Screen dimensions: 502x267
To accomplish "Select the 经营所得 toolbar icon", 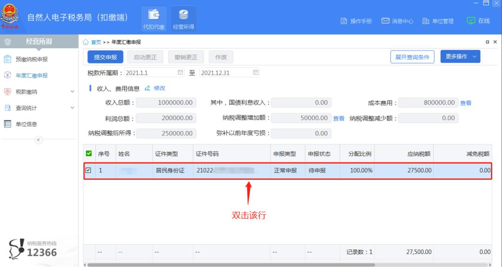I will (x=183, y=18).
